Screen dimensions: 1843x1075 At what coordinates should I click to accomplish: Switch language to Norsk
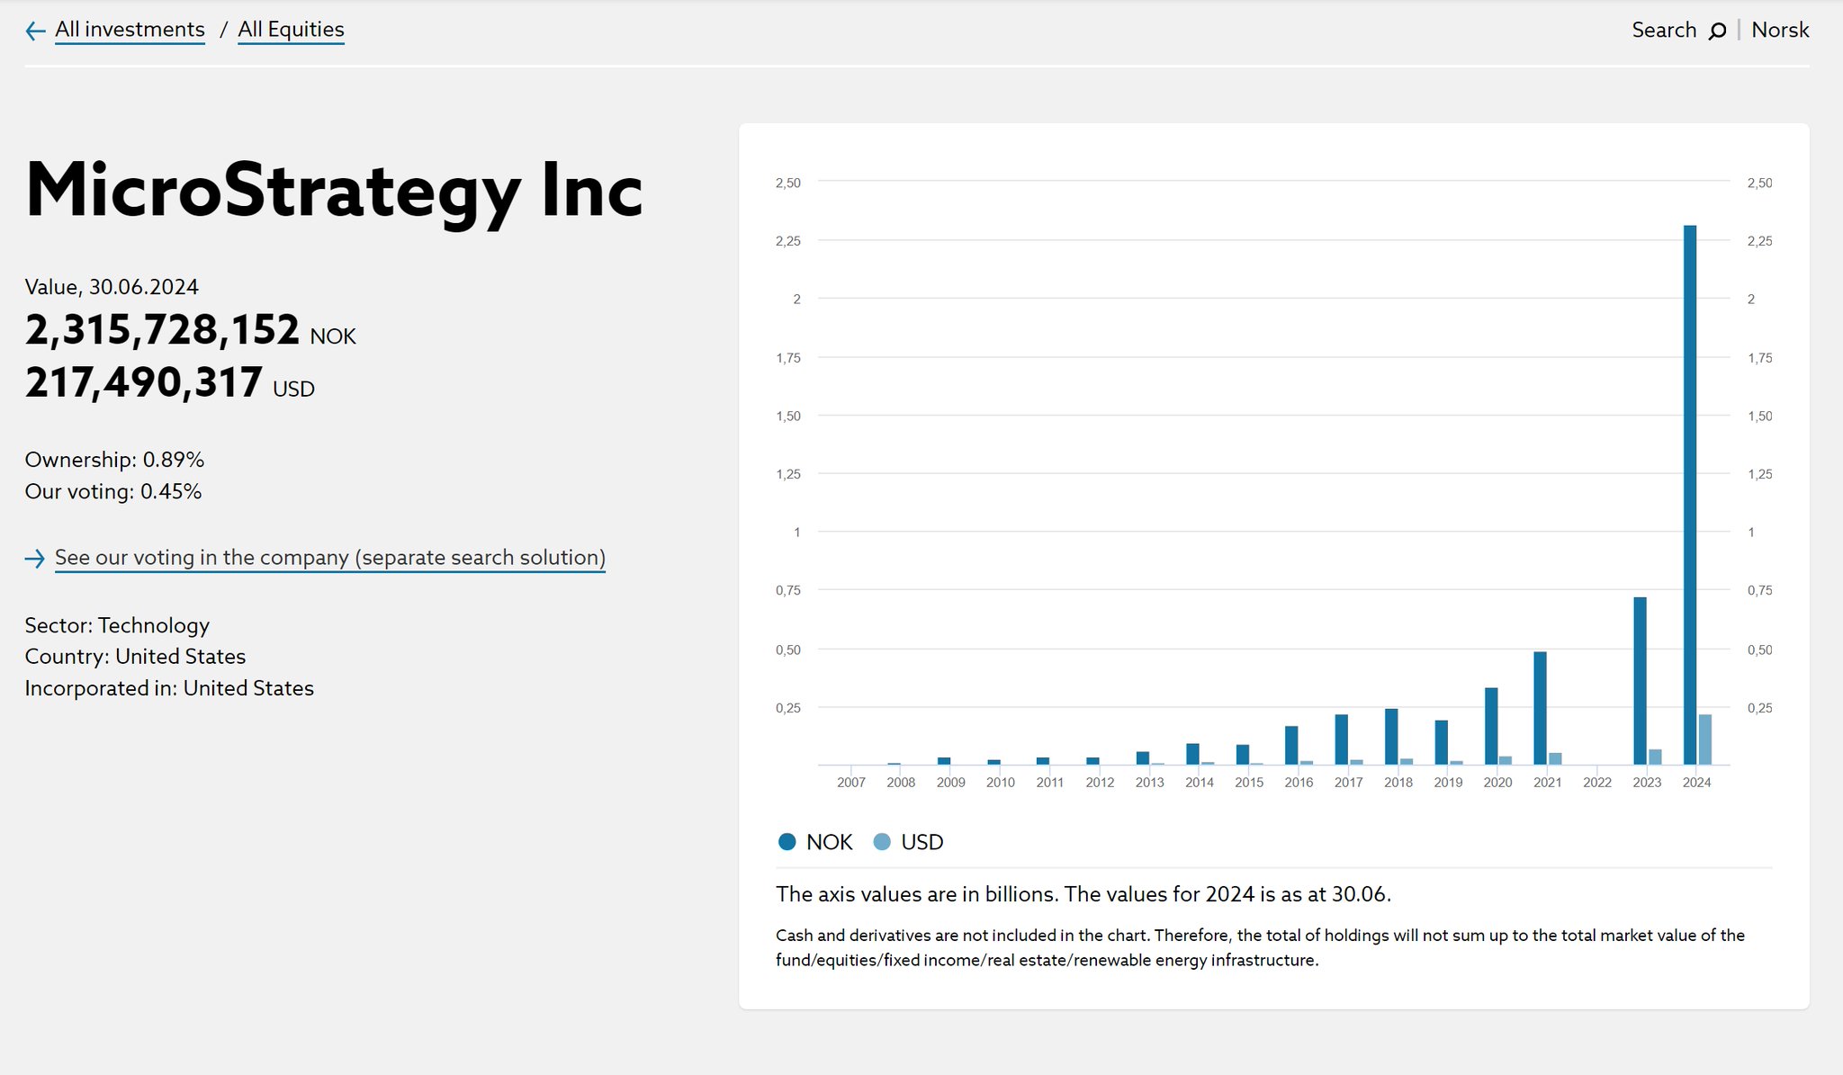(x=1779, y=31)
